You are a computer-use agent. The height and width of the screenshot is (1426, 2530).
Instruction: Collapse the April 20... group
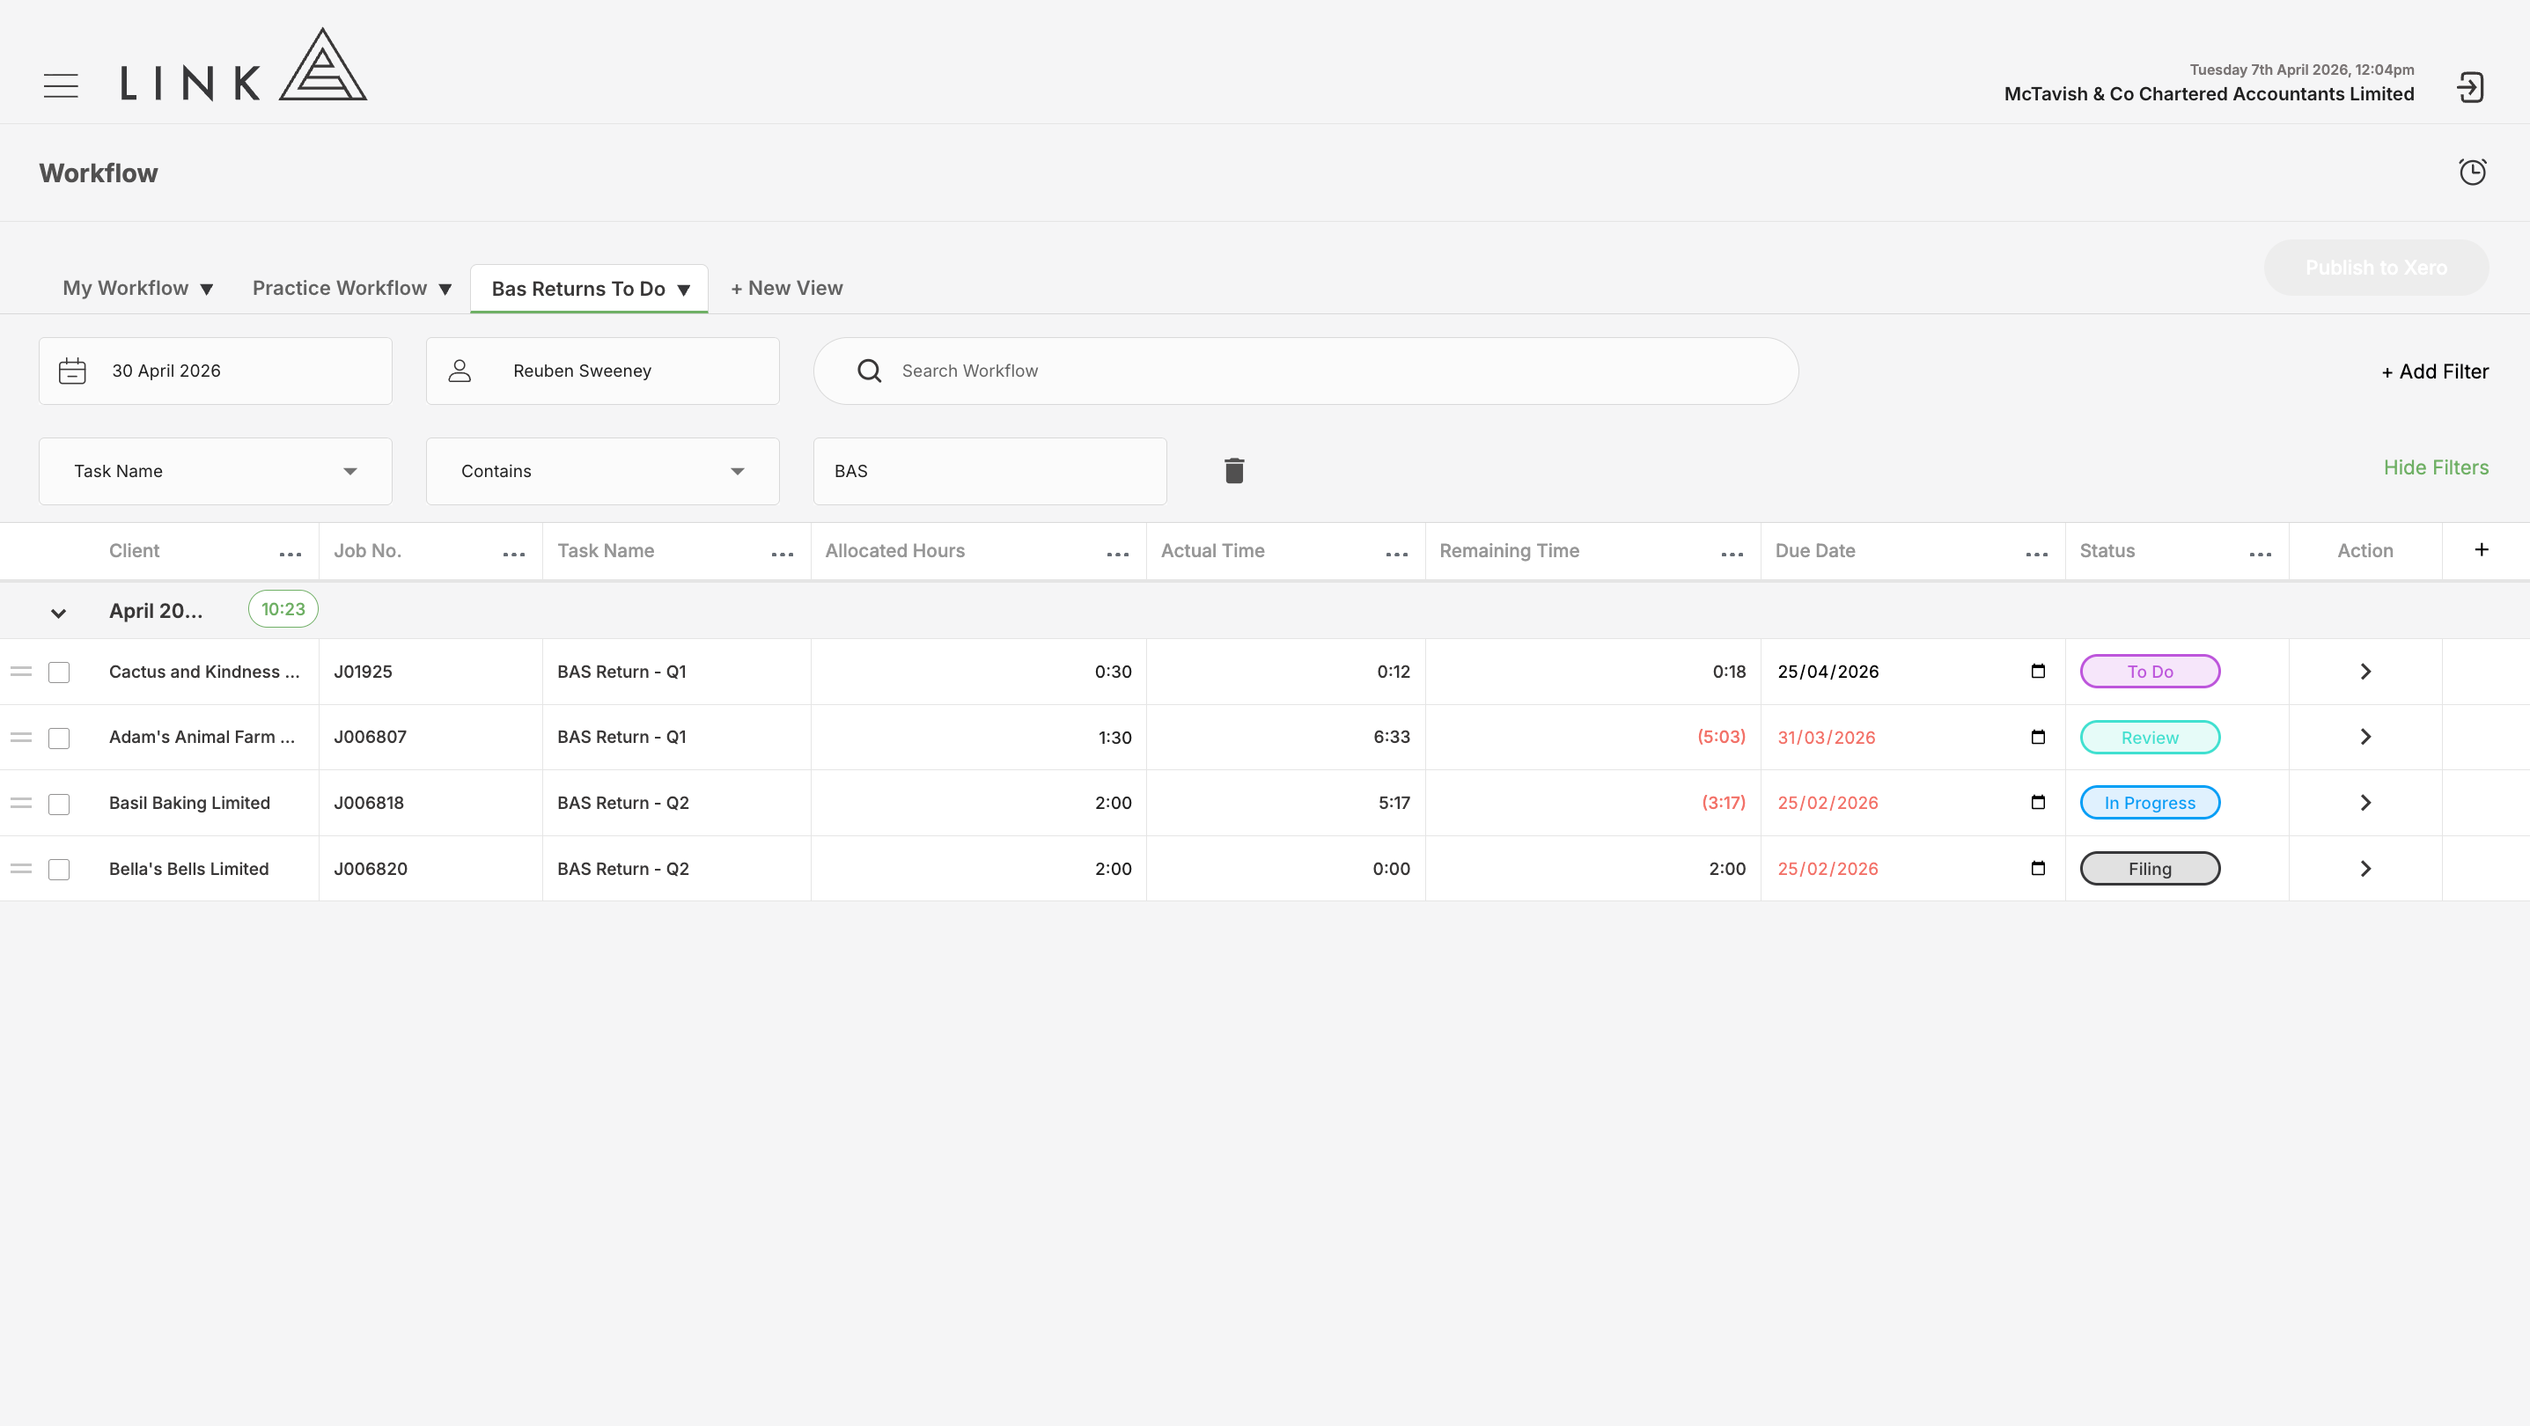pyautogui.click(x=58, y=613)
